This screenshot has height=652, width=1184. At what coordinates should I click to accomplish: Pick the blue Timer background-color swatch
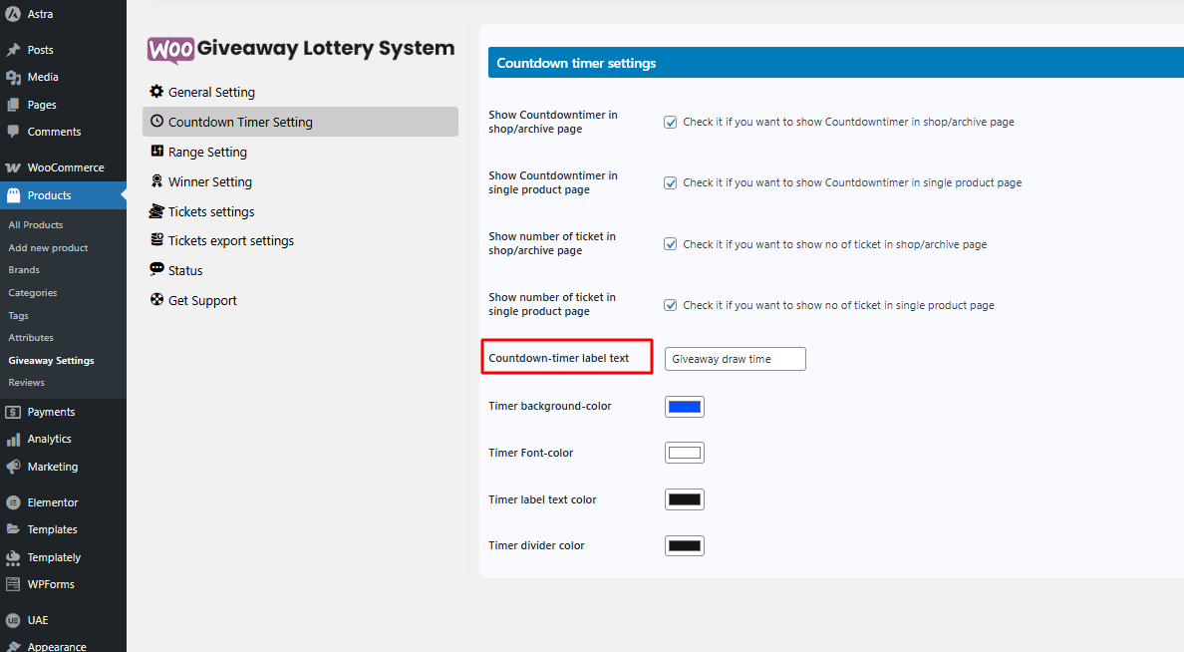685,407
